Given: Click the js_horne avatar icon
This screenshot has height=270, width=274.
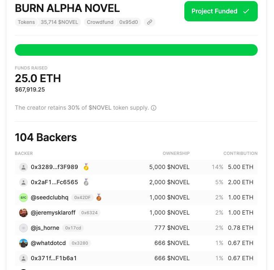Looking at the screenshot, I should click(x=23, y=228).
